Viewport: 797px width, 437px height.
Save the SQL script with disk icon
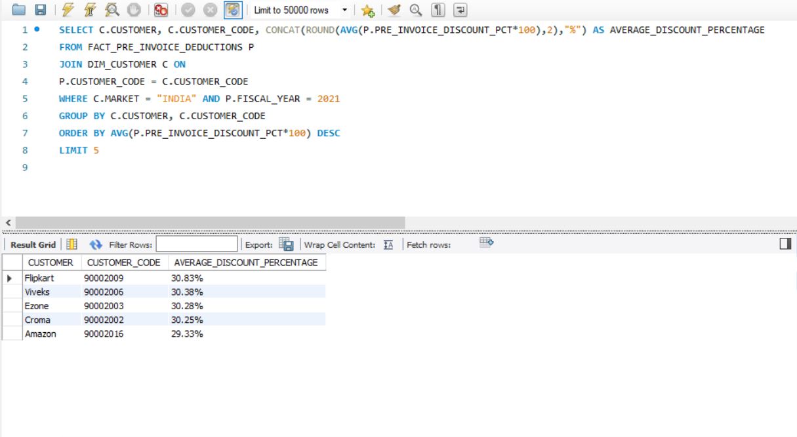(x=42, y=9)
